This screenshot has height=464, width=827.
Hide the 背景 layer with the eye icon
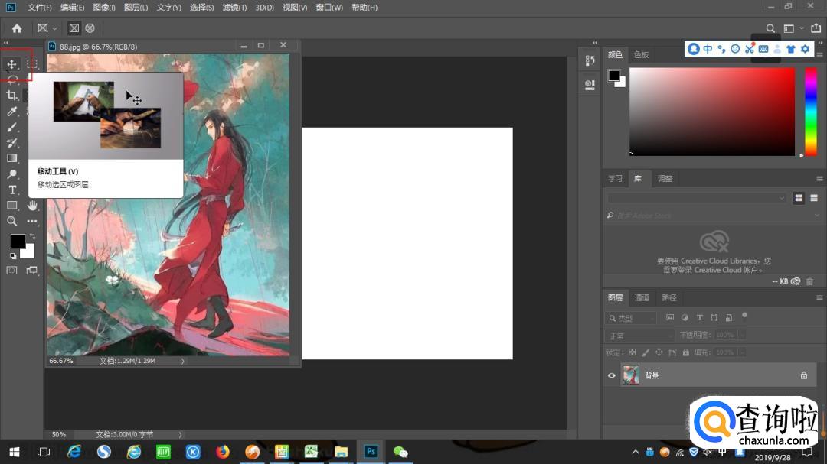[612, 375]
